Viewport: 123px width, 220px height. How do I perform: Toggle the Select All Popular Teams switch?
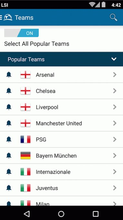click(x=21, y=33)
